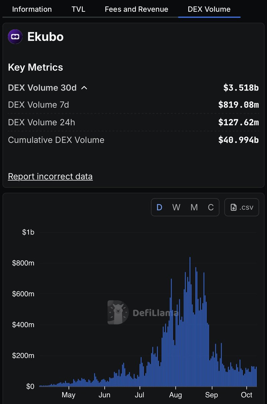Image resolution: width=267 pixels, height=404 pixels.
Task: Click the May x-axis label
Action: [69, 395]
